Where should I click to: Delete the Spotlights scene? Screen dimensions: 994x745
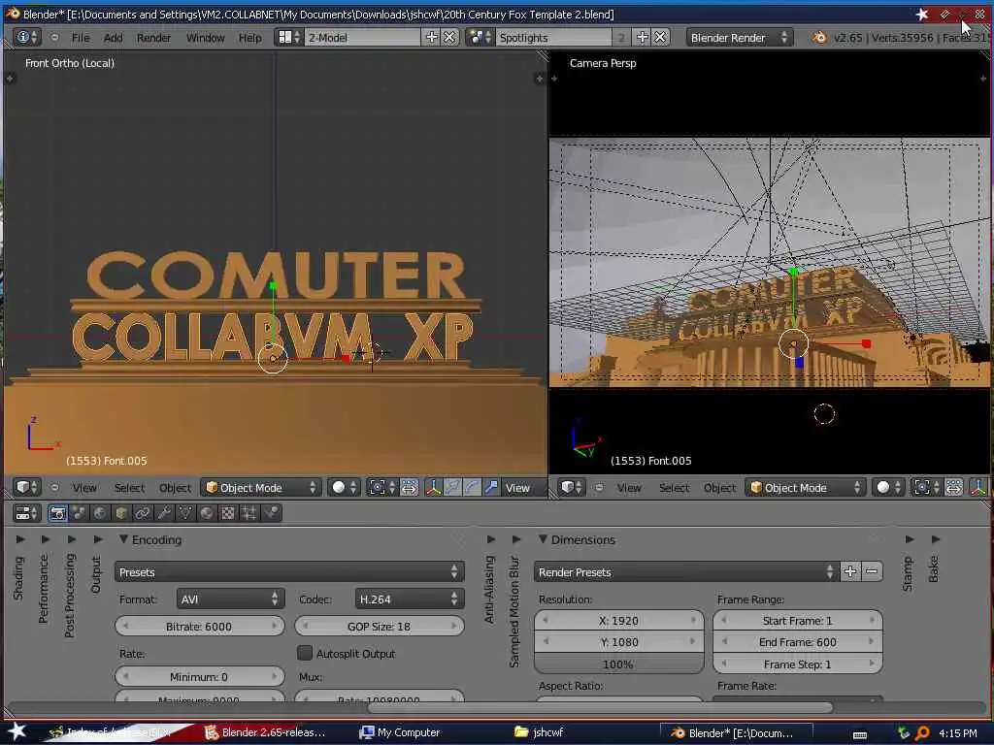click(660, 38)
